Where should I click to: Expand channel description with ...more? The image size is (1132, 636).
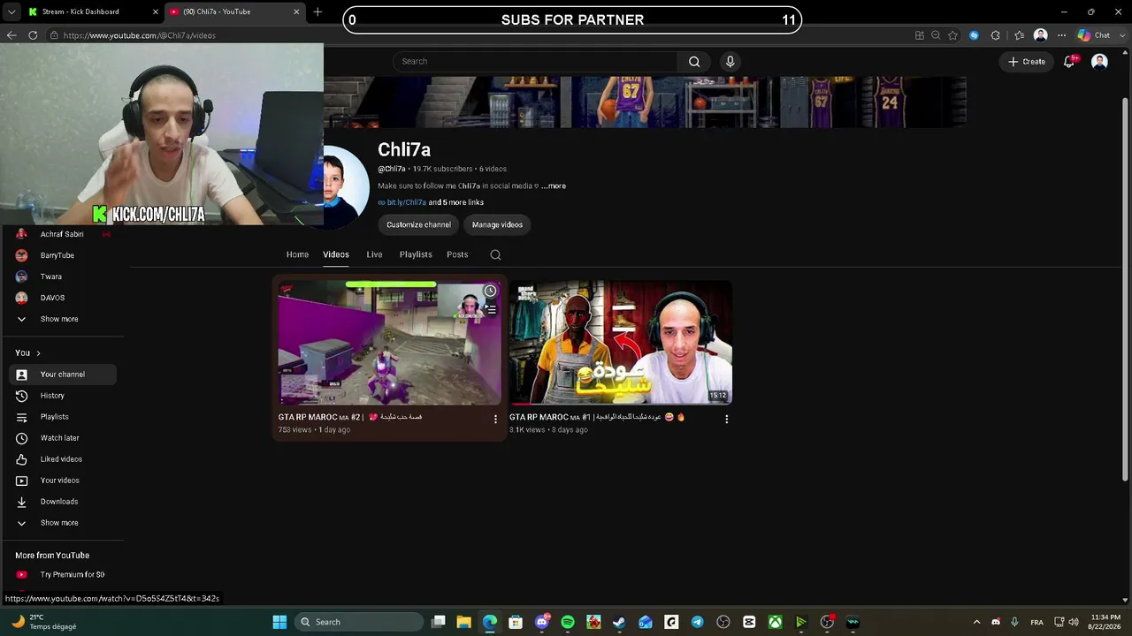point(554,186)
